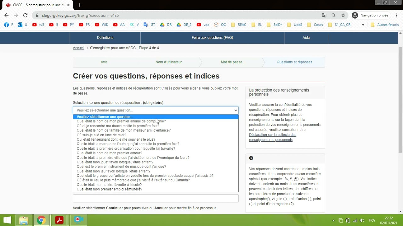The height and width of the screenshot is (226, 403).
Task: Choose the jouet favori question
Action: point(156,162)
